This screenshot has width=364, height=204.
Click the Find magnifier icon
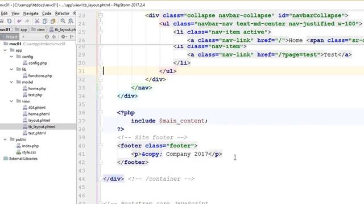coord(63,22)
